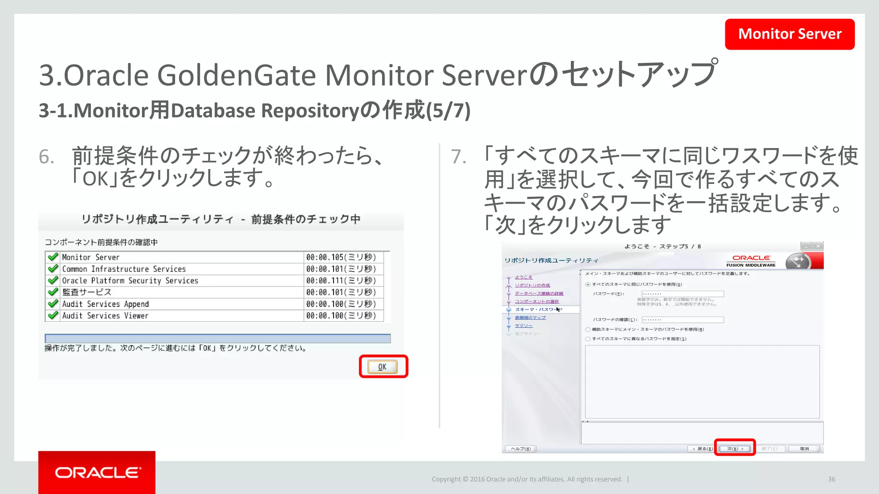Click the 'Monitor Server' row text in list
Image resolution: width=879 pixels, height=494 pixels.
point(91,257)
